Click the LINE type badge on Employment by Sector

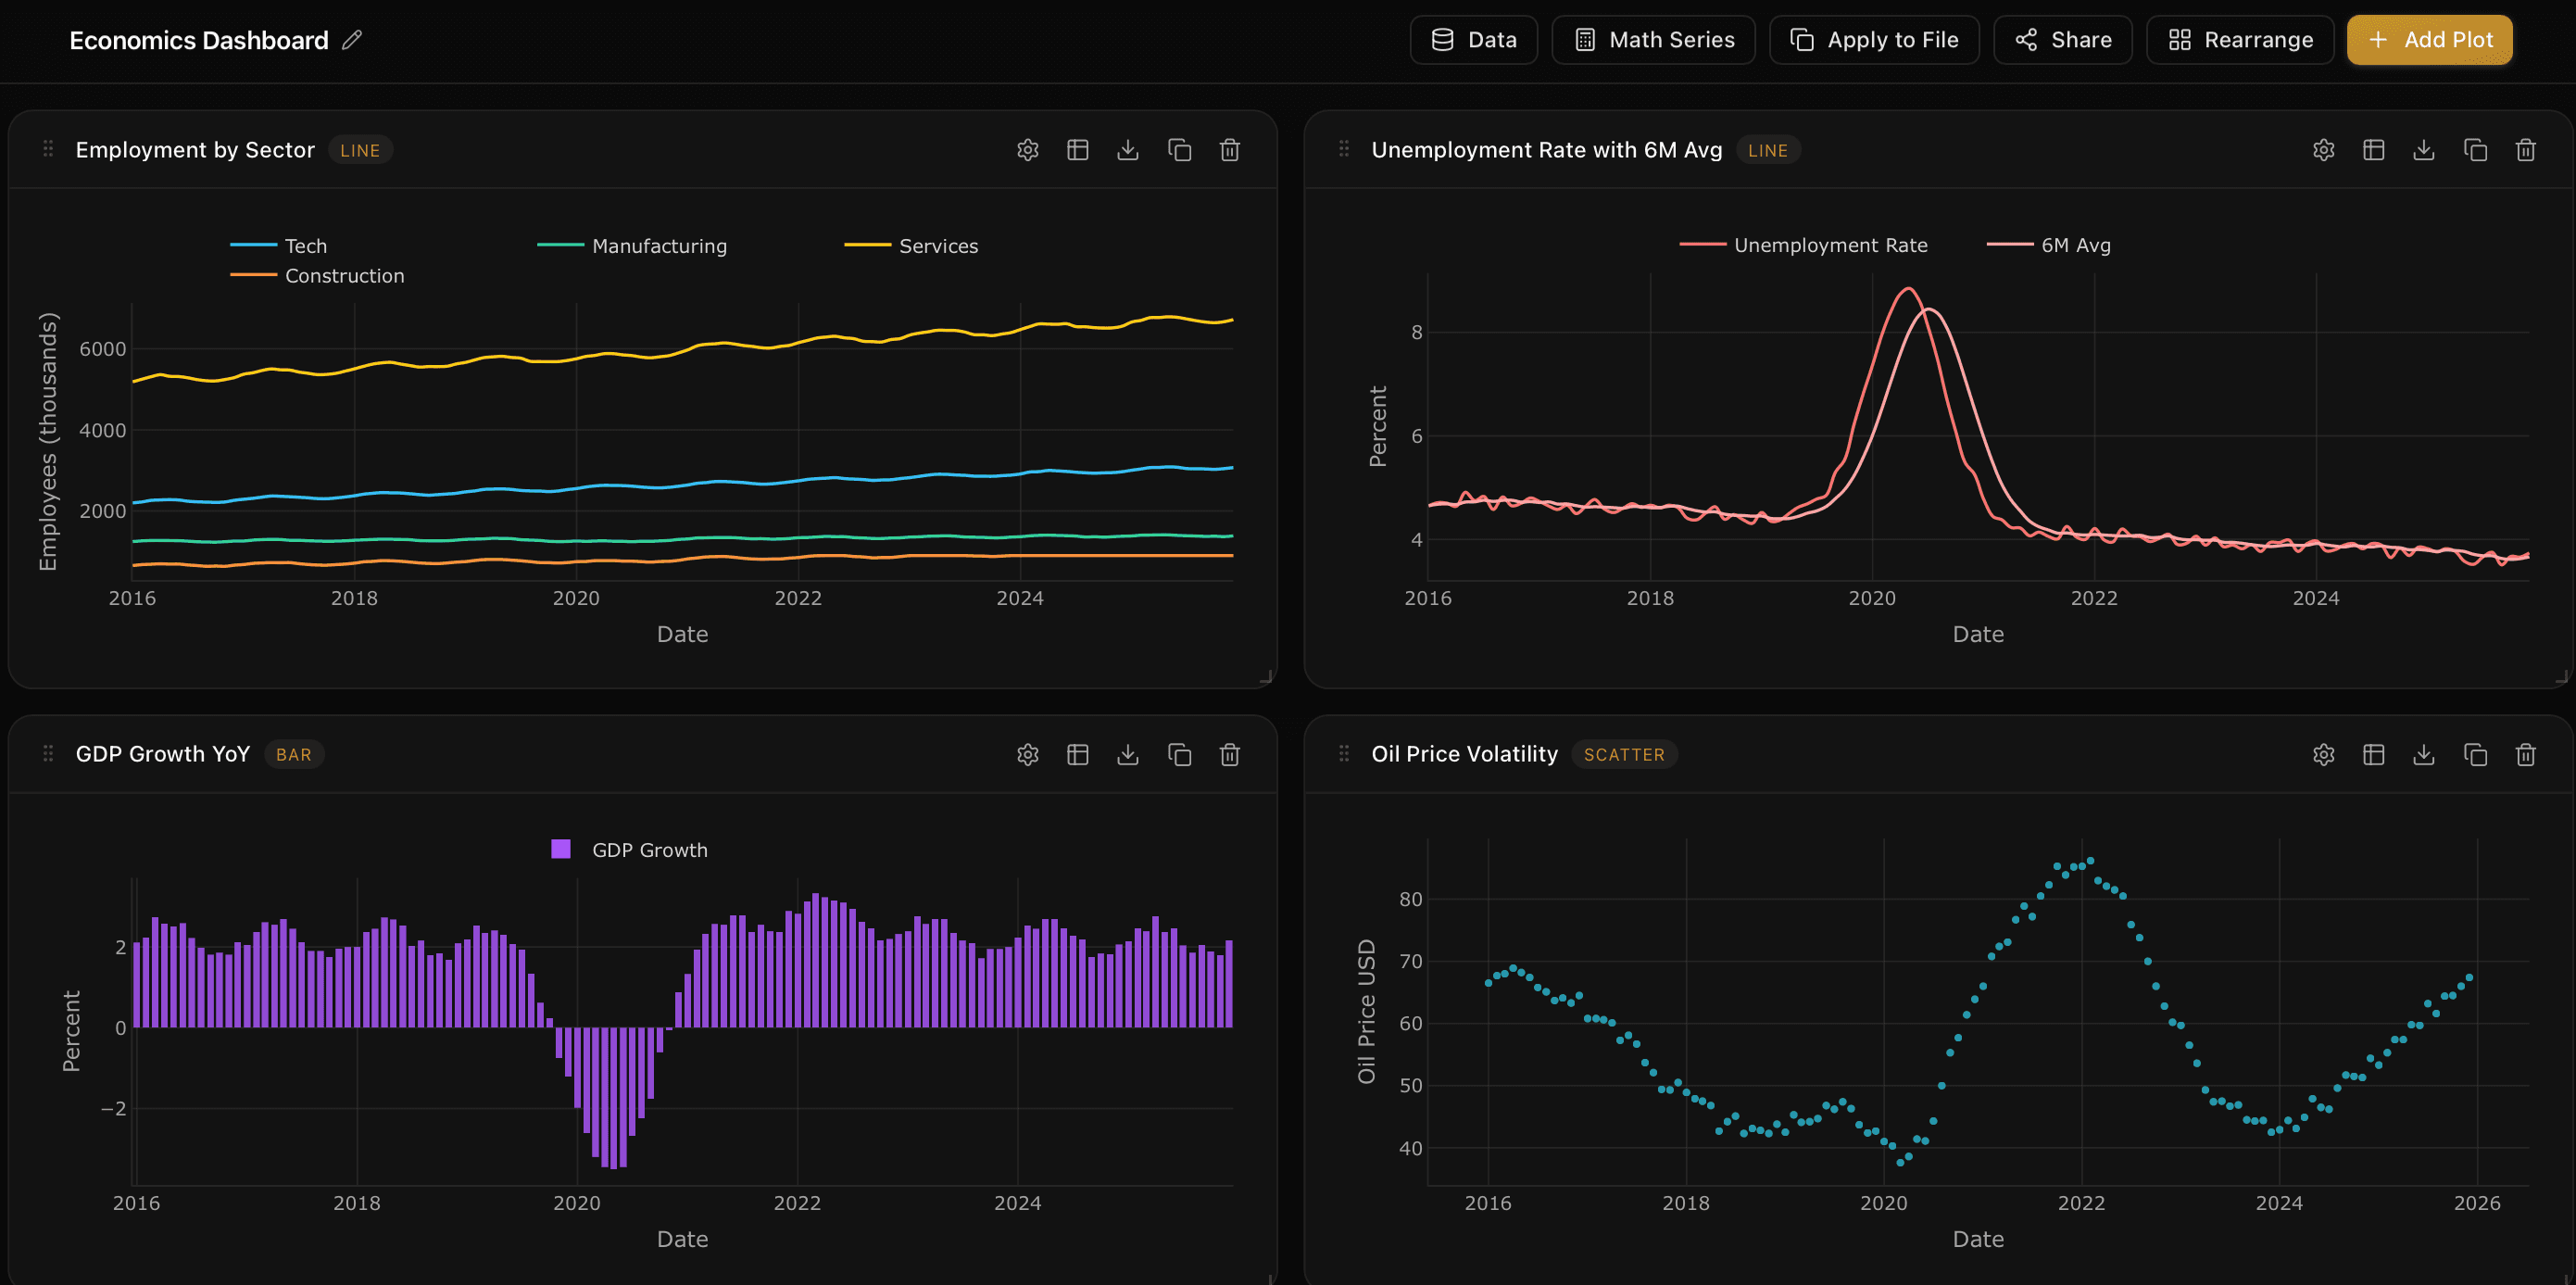click(x=360, y=149)
